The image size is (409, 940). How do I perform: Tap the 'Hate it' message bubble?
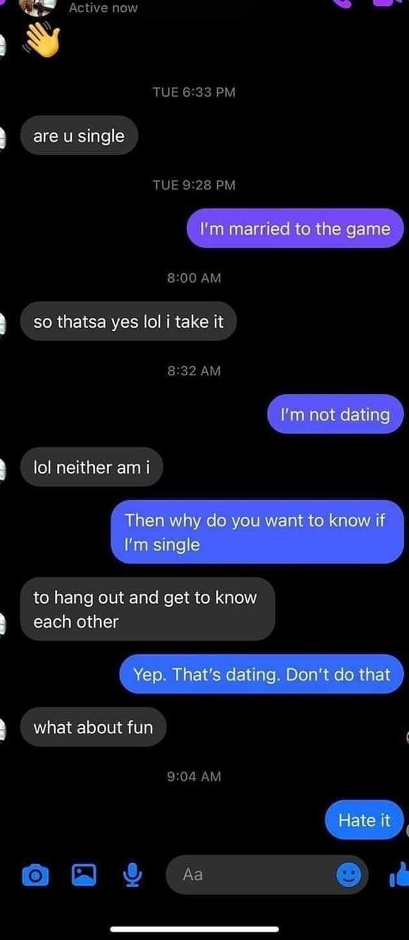click(x=364, y=820)
